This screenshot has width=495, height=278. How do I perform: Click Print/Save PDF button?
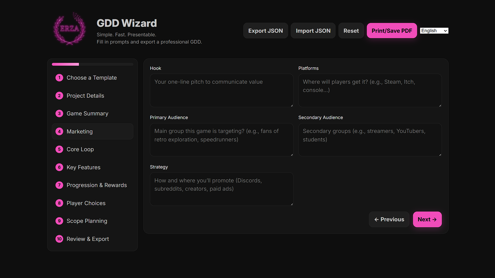click(392, 31)
